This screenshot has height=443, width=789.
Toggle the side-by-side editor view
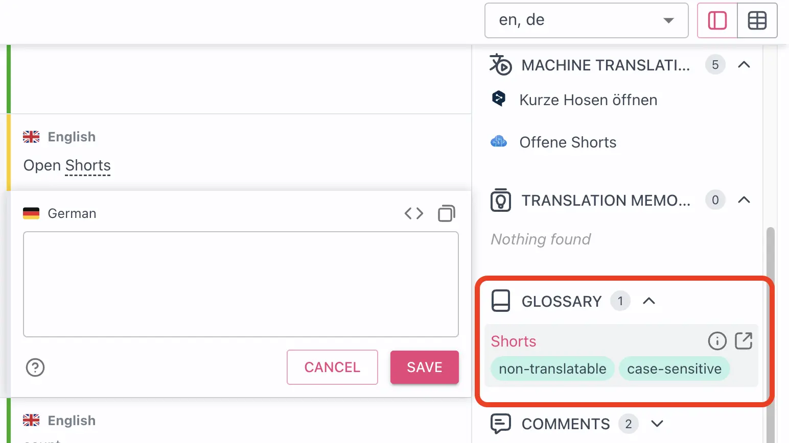[x=717, y=20]
